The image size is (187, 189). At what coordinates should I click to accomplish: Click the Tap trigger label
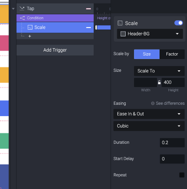pos(30,8)
